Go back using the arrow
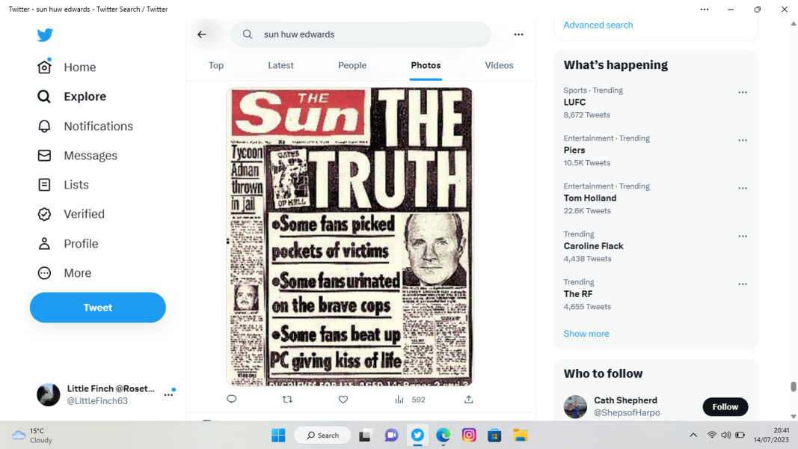Viewport: 798px width, 449px height. click(202, 34)
